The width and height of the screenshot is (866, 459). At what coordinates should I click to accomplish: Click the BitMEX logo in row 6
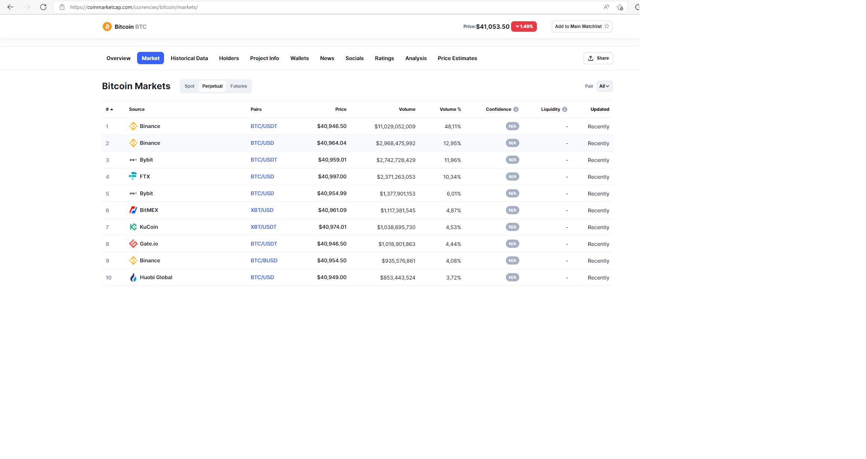pyautogui.click(x=133, y=210)
